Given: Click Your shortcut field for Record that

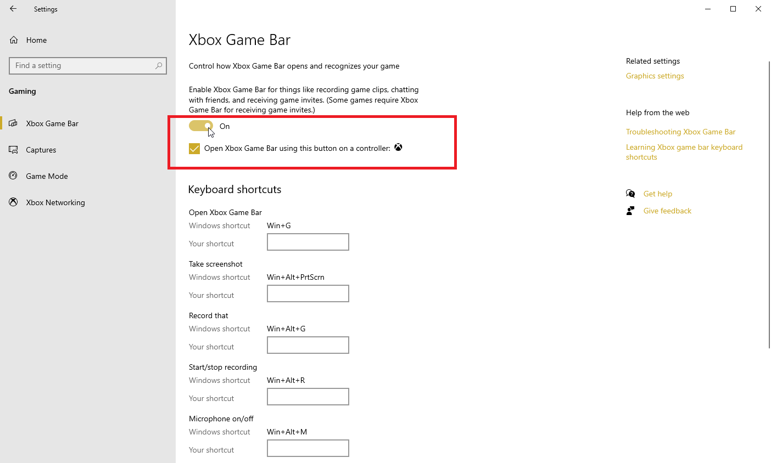Looking at the screenshot, I should pyautogui.click(x=308, y=345).
